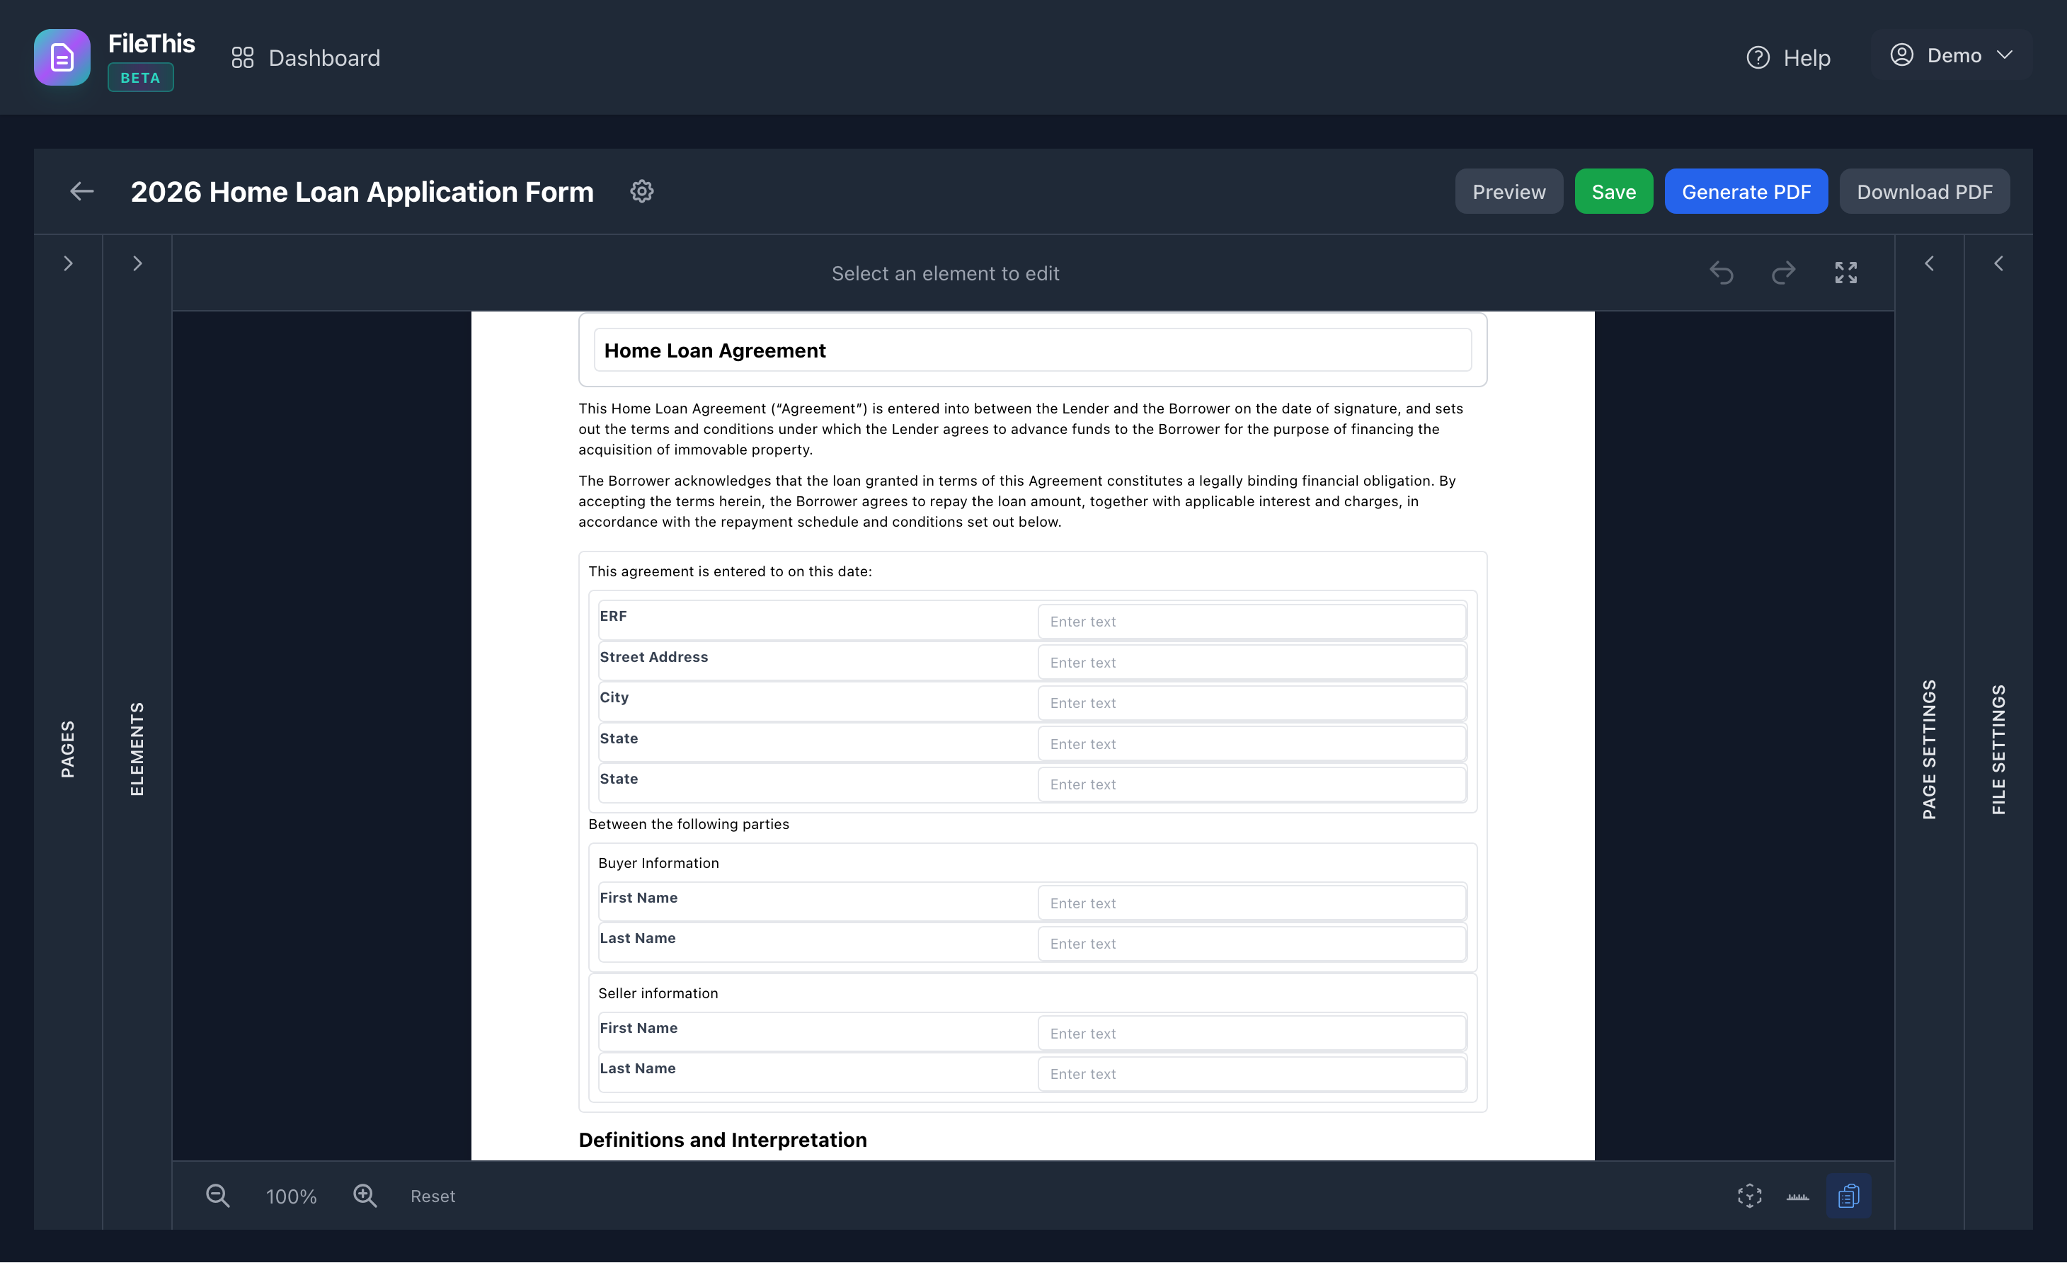2067x1263 pixels.
Task: Zoom in using the magnifier plus icon
Action: pyautogui.click(x=365, y=1196)
